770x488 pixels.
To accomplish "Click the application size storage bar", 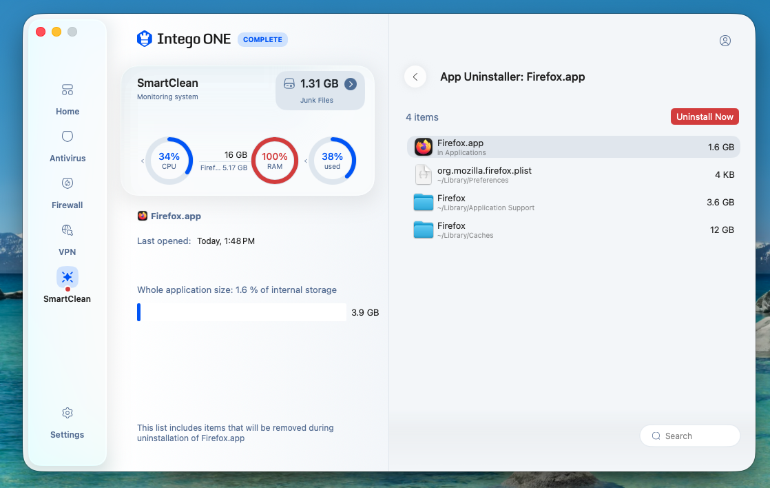I will pyautogui.click(x=242, y=312).
